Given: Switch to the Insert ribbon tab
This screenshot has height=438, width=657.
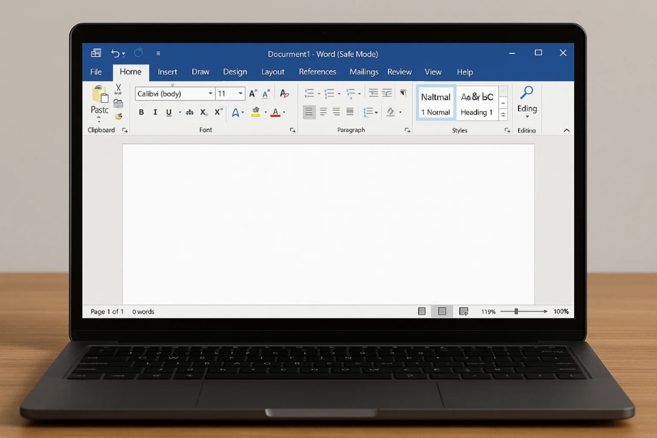Looking at the screenshot, I should point(168,72).
